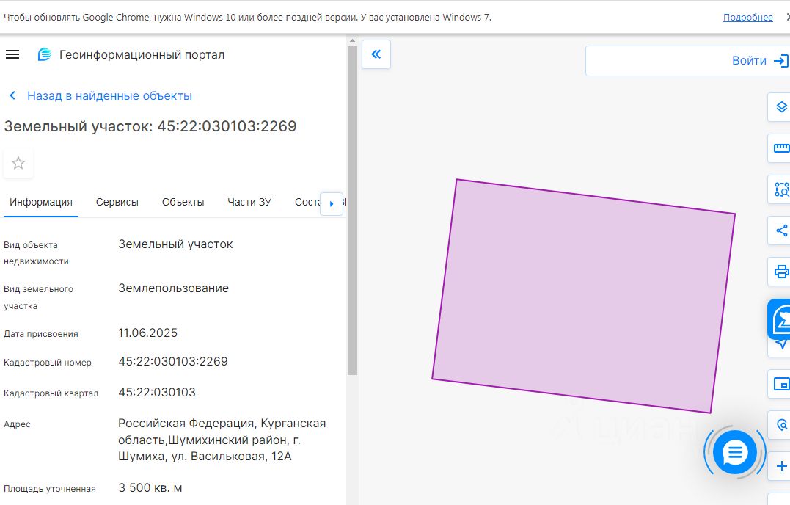Print the current map

pyautogui.click(x=781, y=272)
